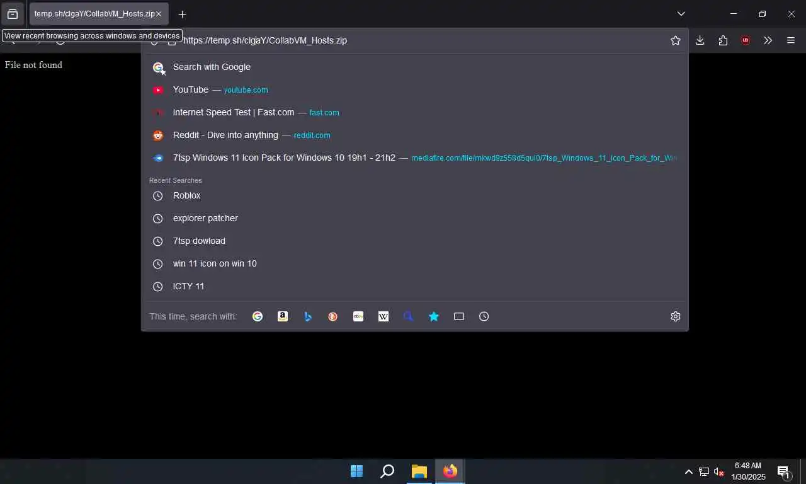Viewport: 806px width, 484px height.
Task: Click the Firefox taskbar icon
Action: 450,471
